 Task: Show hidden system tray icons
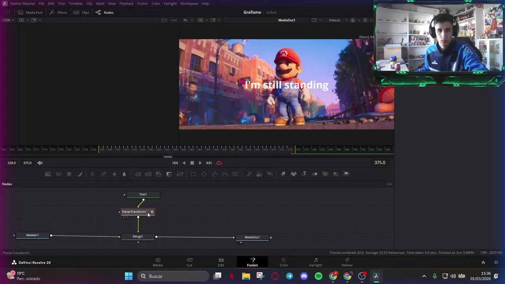coord(424,276)
